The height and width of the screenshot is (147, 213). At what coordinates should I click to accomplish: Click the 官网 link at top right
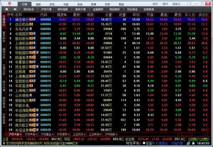(x=165, y=4)
